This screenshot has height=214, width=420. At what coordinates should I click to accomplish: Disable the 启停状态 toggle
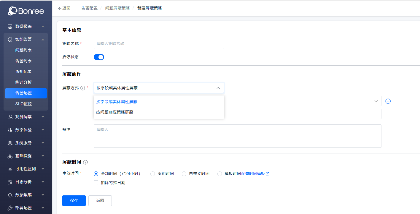(99, 57)
